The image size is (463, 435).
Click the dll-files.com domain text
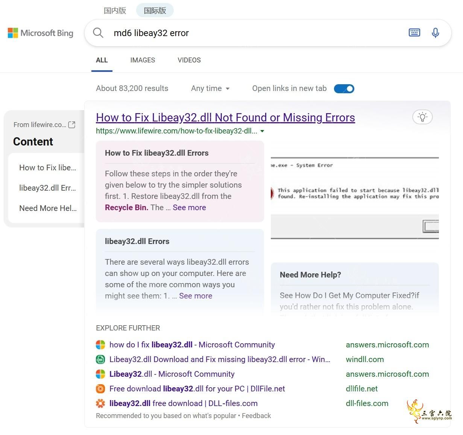[367, 403]
